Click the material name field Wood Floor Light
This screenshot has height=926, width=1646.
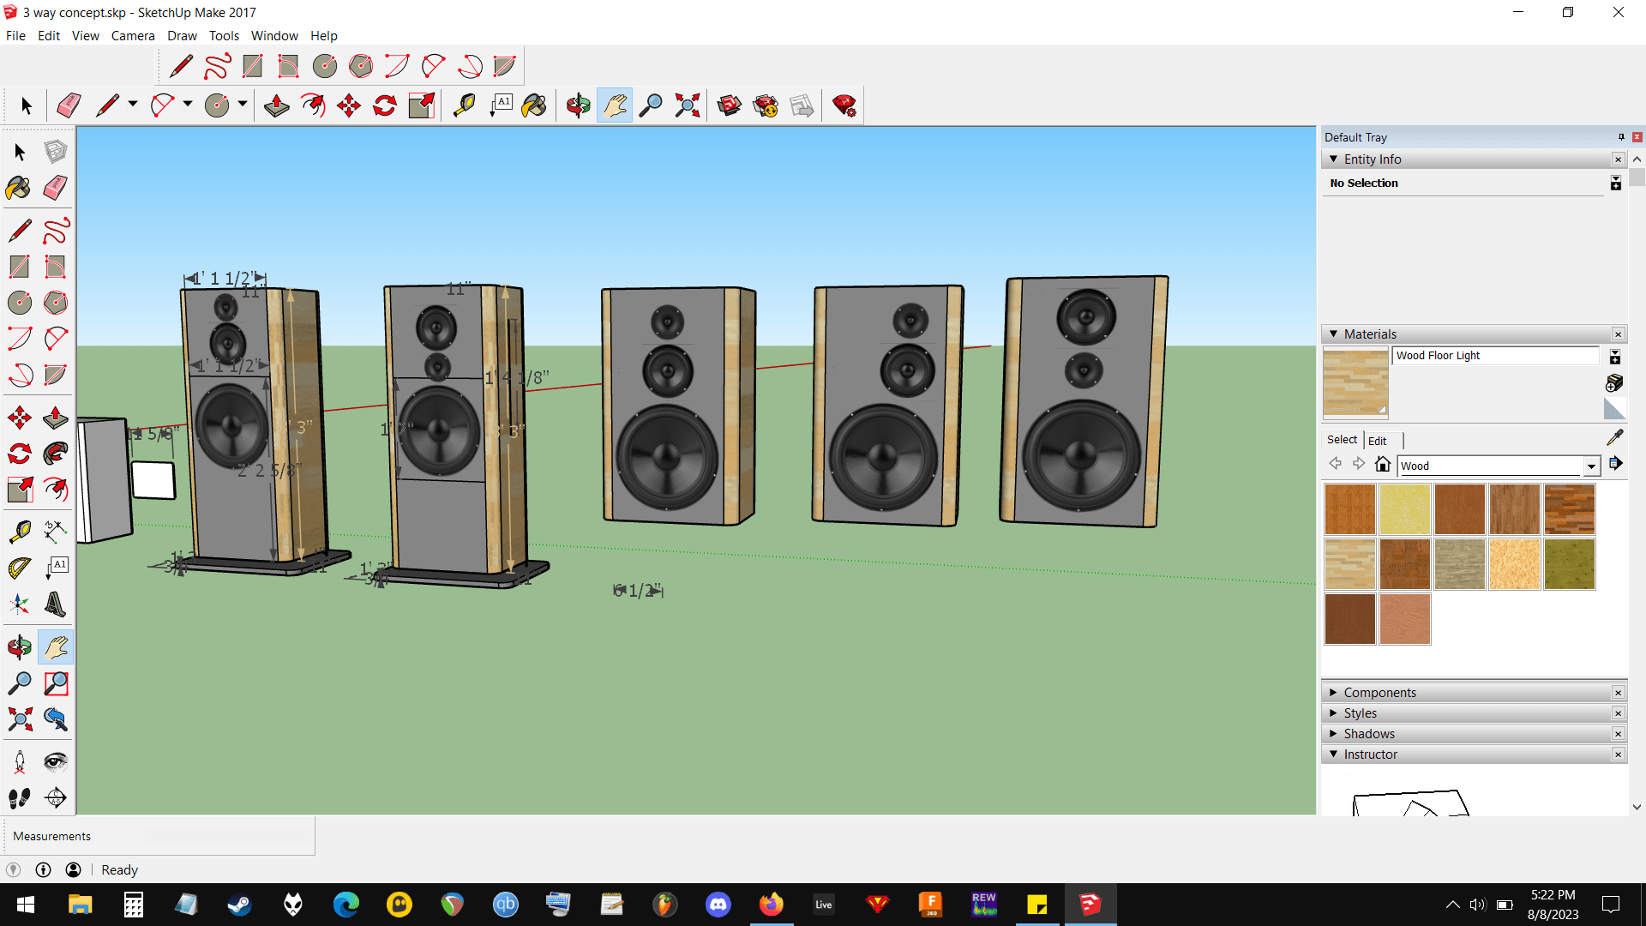[x=1495, y=356]
